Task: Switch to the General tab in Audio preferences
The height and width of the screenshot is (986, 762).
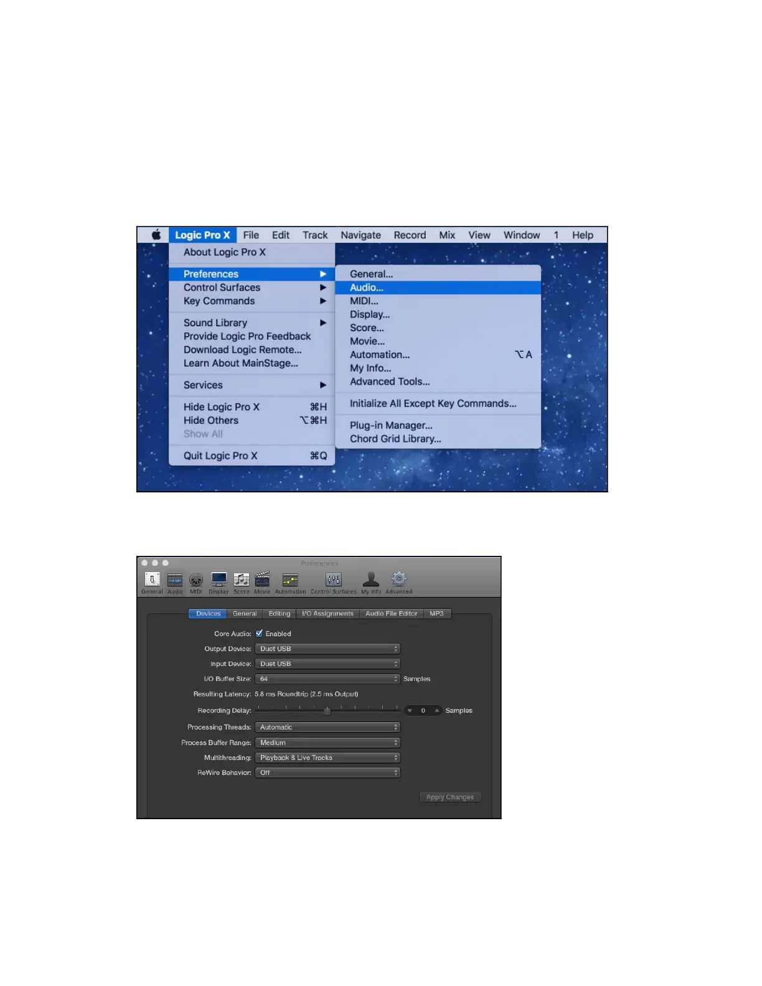Action: click(245, 614)
